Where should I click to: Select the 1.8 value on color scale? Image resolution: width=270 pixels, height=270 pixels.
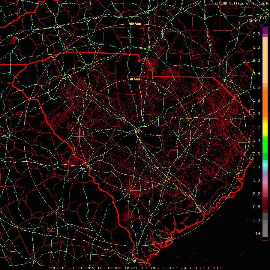click(x=256, y=167)
